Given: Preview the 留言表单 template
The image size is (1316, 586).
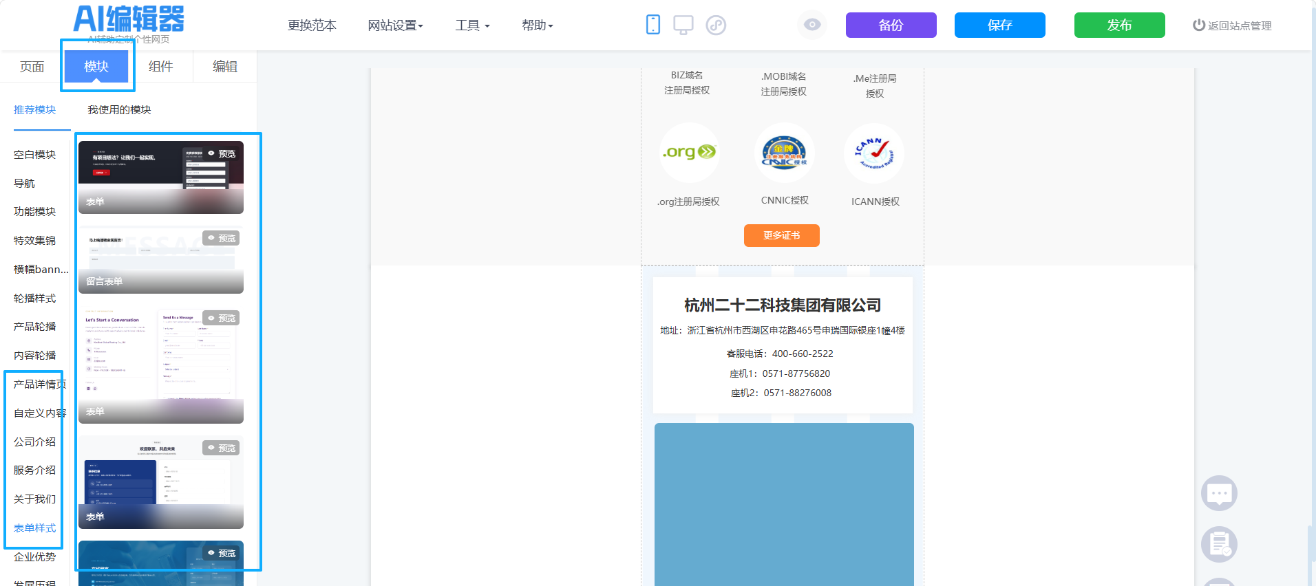Looking at the screenshot, I should pyautogui.click(x=222, y=238).
